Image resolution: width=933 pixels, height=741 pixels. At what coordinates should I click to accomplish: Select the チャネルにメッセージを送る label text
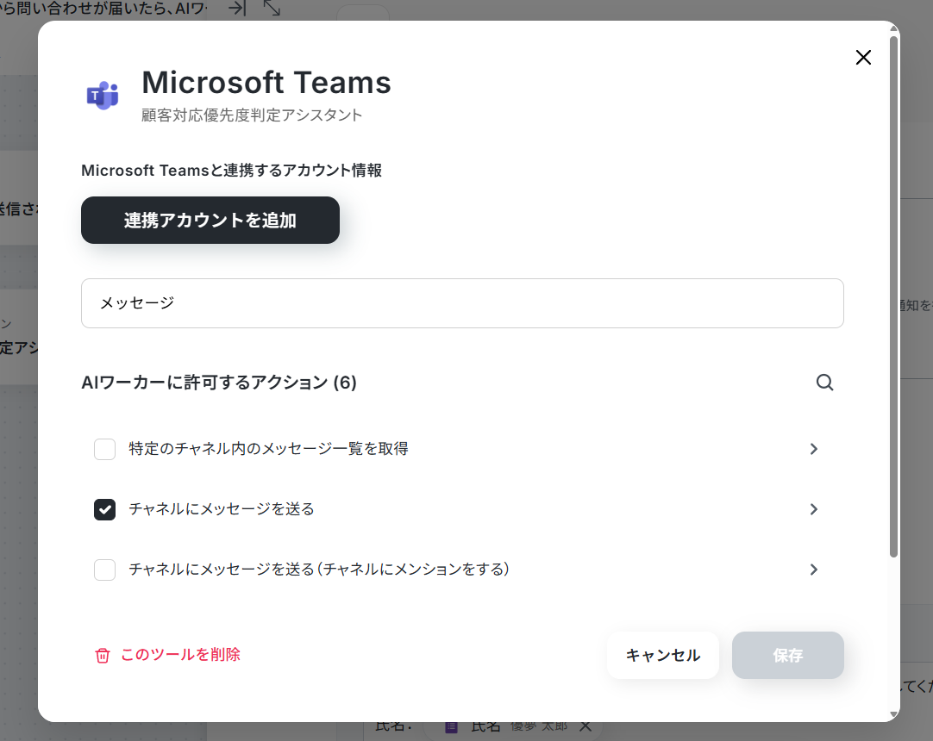222,509
